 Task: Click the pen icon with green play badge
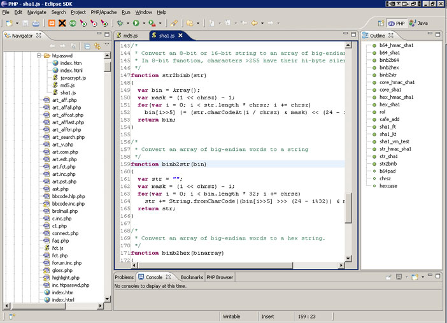pyautogui.click(x=83, y=23)
